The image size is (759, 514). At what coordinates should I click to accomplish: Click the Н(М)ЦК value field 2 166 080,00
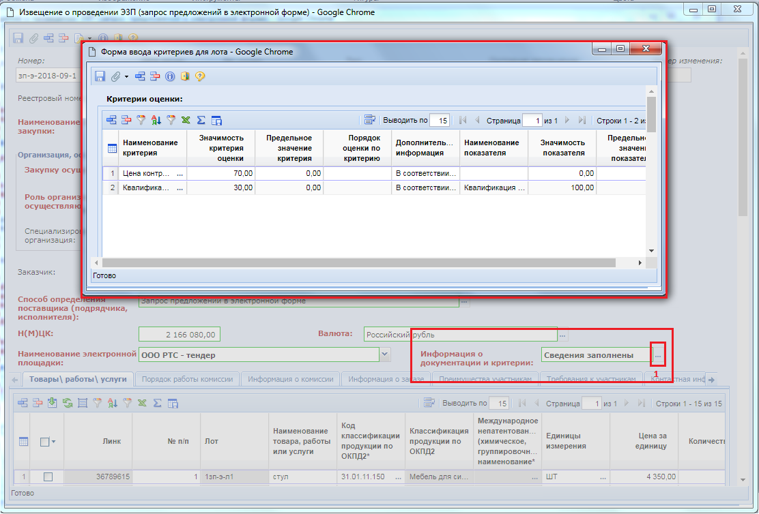pyautogui.click(x=180, y=334)
